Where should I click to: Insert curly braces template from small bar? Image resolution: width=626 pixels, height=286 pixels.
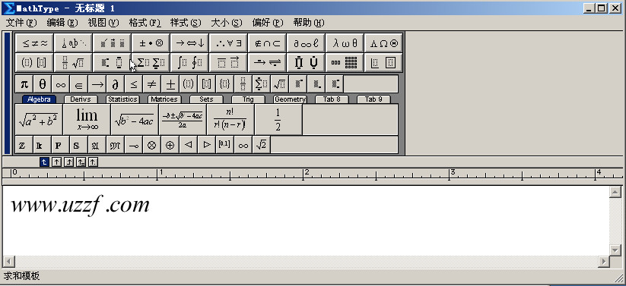[225, 84]
